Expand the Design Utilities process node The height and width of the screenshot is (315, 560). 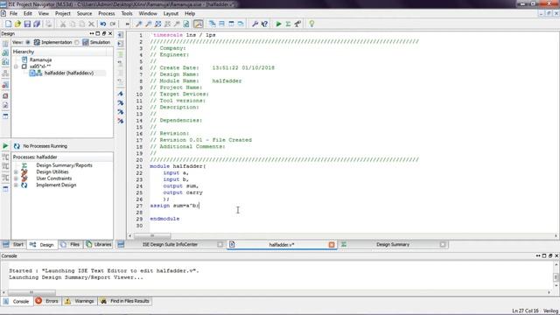tap(16, 171)
